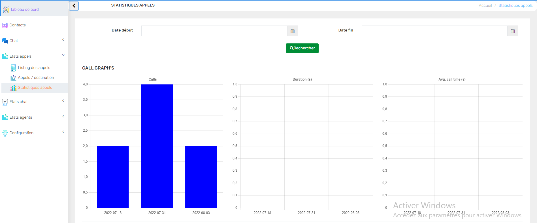The image size is (537, 223).
Task: Click inside the Date fin field
Action: coord(434,31)
